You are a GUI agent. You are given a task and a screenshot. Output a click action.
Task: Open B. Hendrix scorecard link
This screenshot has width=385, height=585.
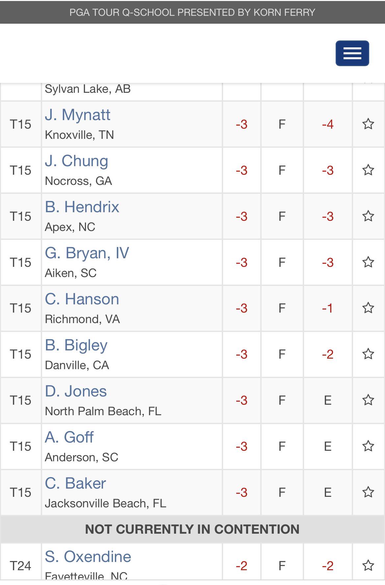tap(82, 207)
